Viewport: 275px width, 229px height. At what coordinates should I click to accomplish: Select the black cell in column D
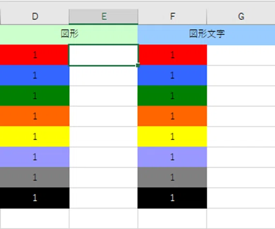(x=34, y=198)
